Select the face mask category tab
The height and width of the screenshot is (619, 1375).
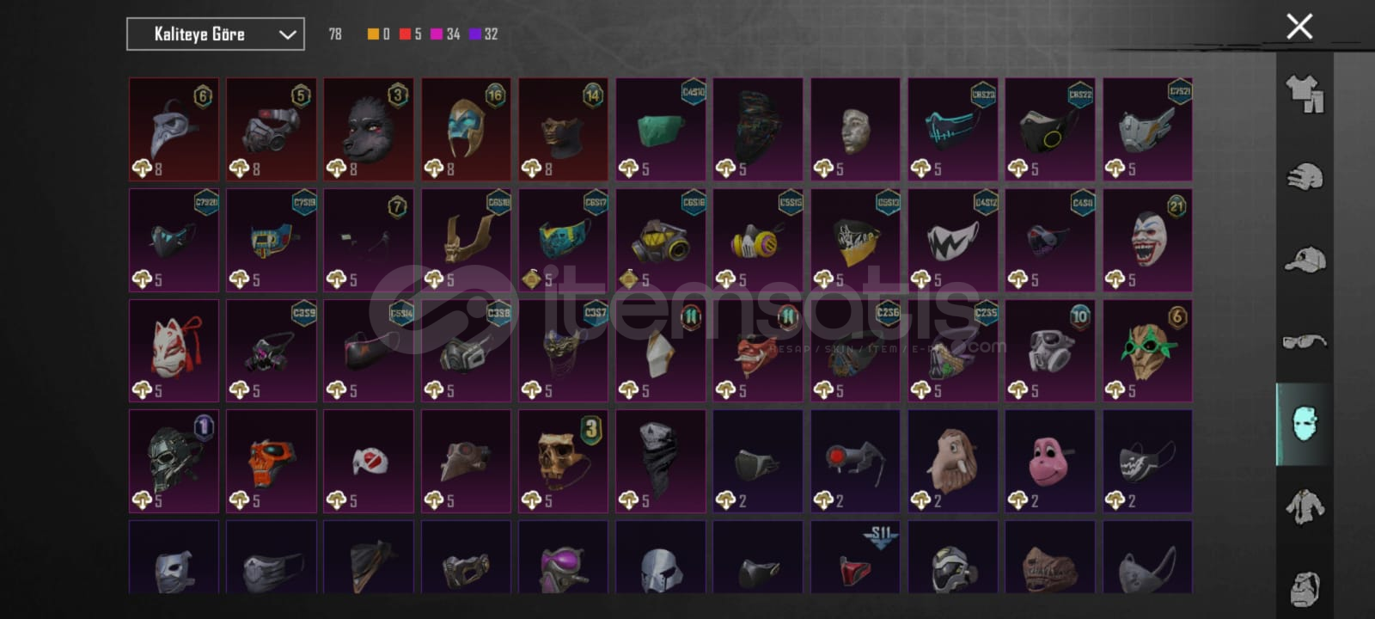tap(1305, 424)
